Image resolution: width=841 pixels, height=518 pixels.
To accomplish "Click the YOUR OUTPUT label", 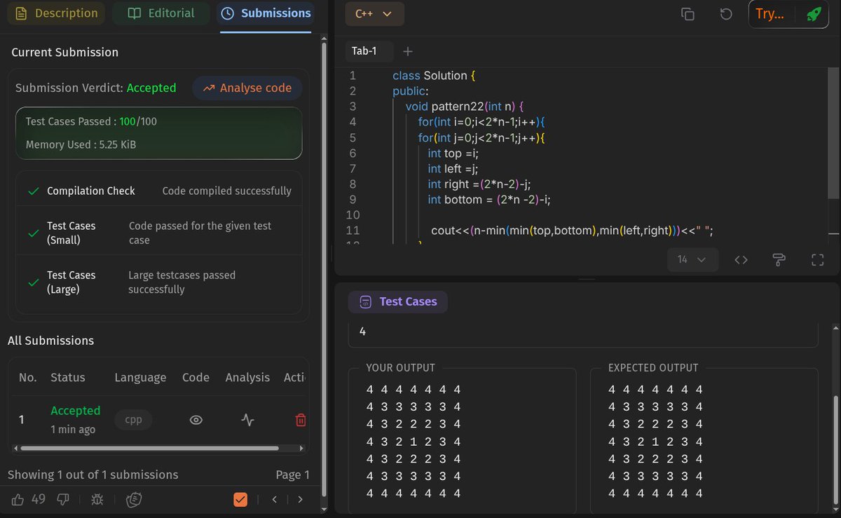I will coord(400,367).
